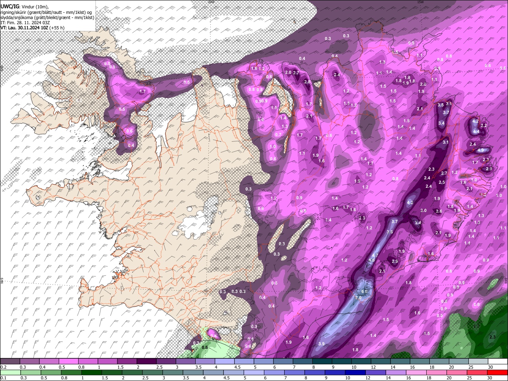Click the pink lower swatch starting at 18

(x=436, y=373)
